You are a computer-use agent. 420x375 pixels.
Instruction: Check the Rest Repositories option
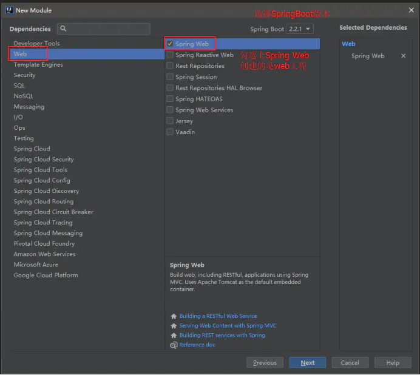point(170,66)
